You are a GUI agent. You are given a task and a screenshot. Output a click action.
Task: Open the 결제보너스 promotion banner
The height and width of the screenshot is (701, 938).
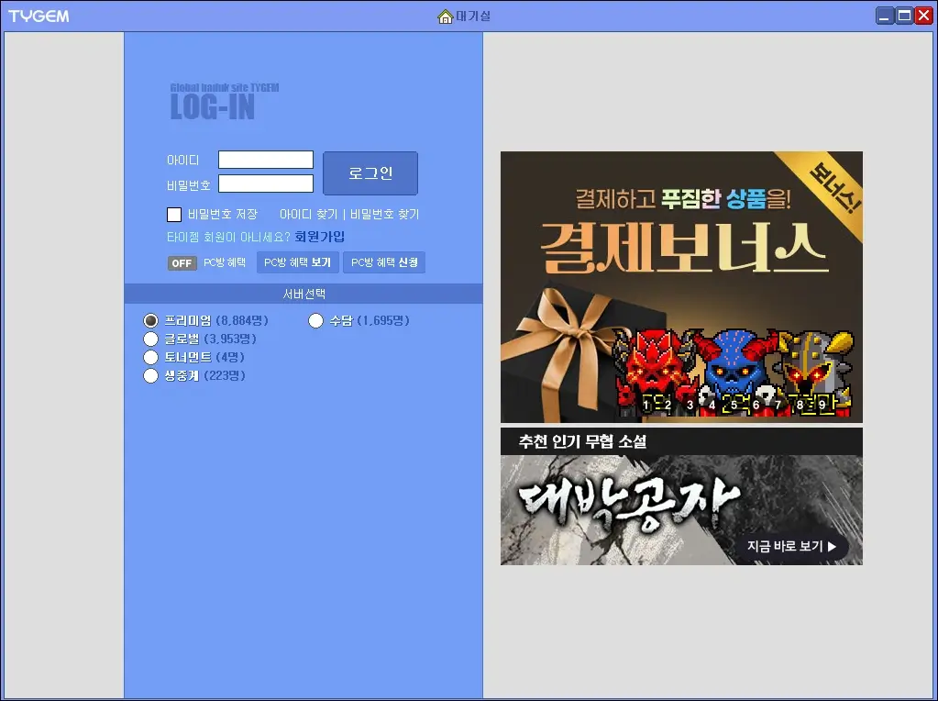681,287
